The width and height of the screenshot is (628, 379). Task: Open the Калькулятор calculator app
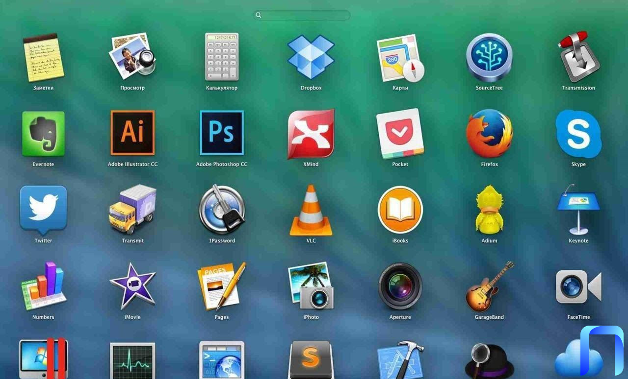click(222, 57)
